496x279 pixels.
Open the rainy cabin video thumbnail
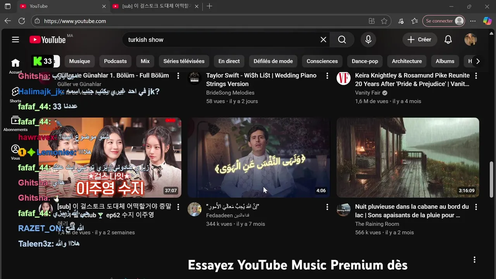tap(408, 158)
